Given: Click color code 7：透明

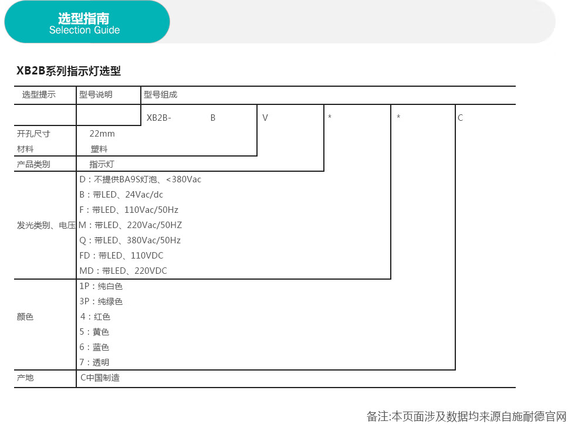Looking at the screenshot, I should [x=94, y=362].
